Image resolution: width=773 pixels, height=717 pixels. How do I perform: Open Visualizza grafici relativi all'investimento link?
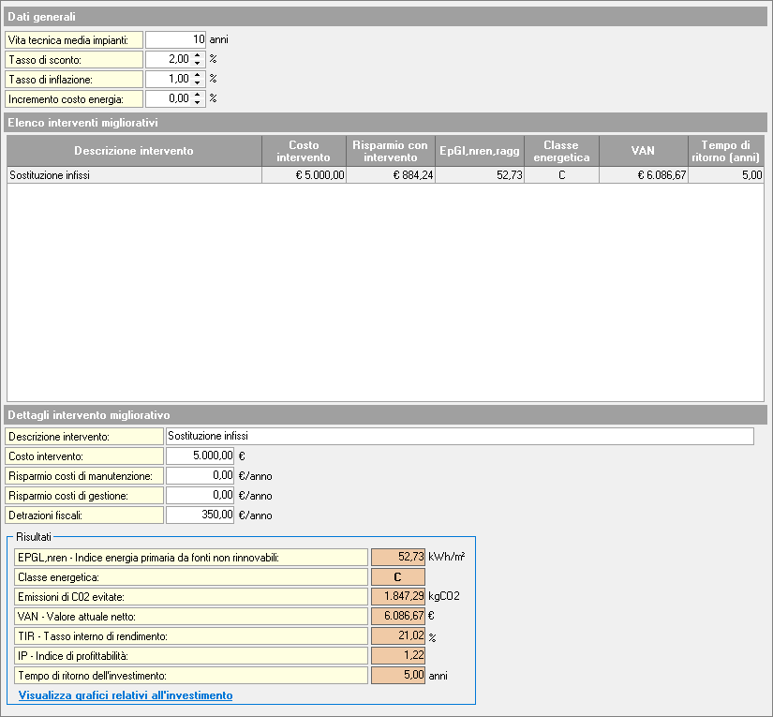126,695
